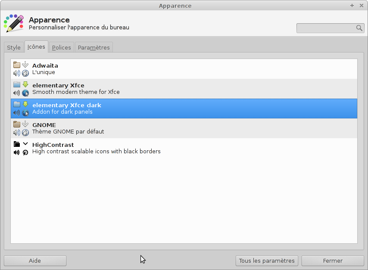Image resolution: width=368 pixels, height=270 pixels.
Task: Select the Icônes tab
Action: pyautogui.click(x=36, y=47)
